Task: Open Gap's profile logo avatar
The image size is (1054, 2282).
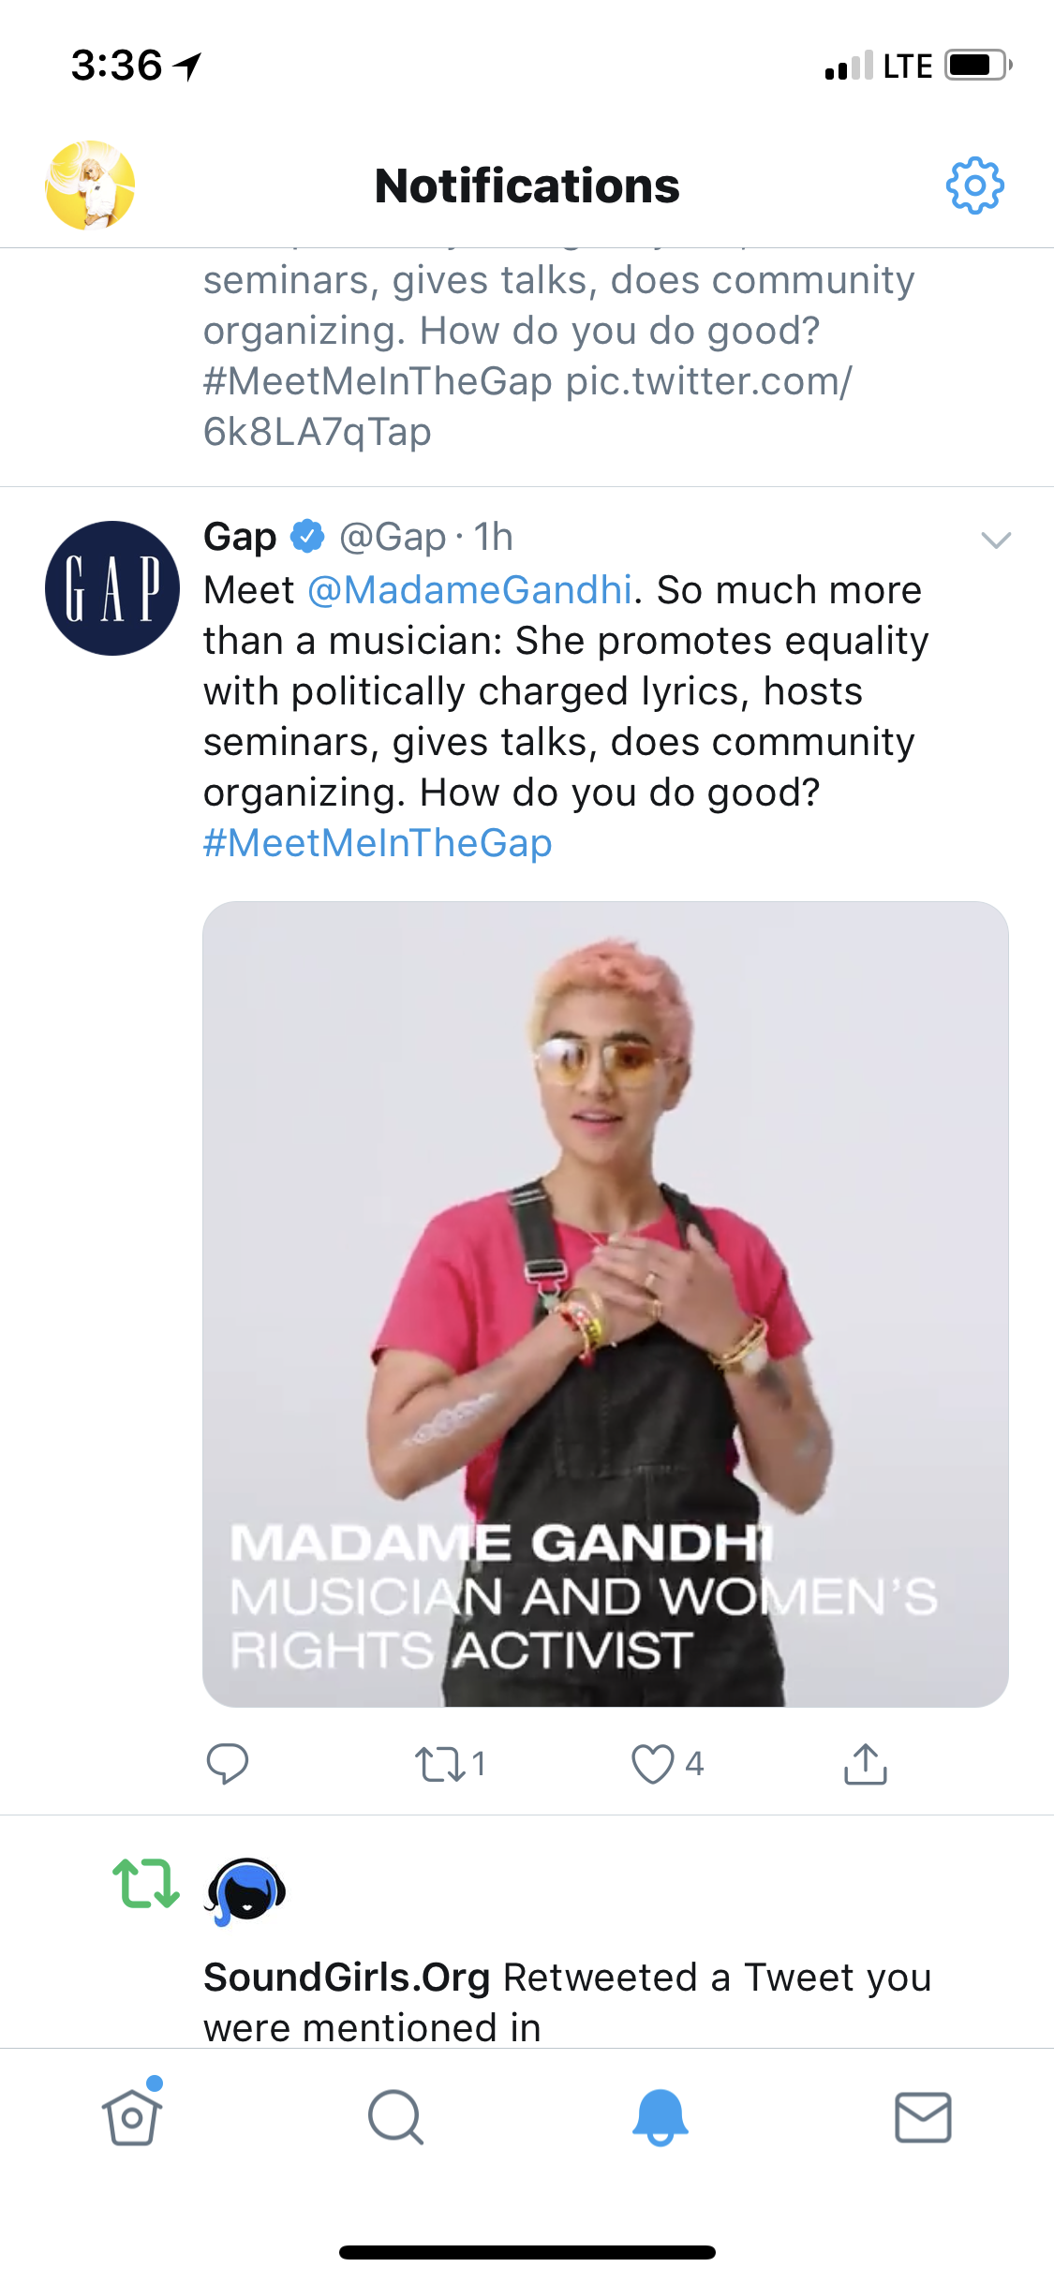Action: tap(112, 588)
